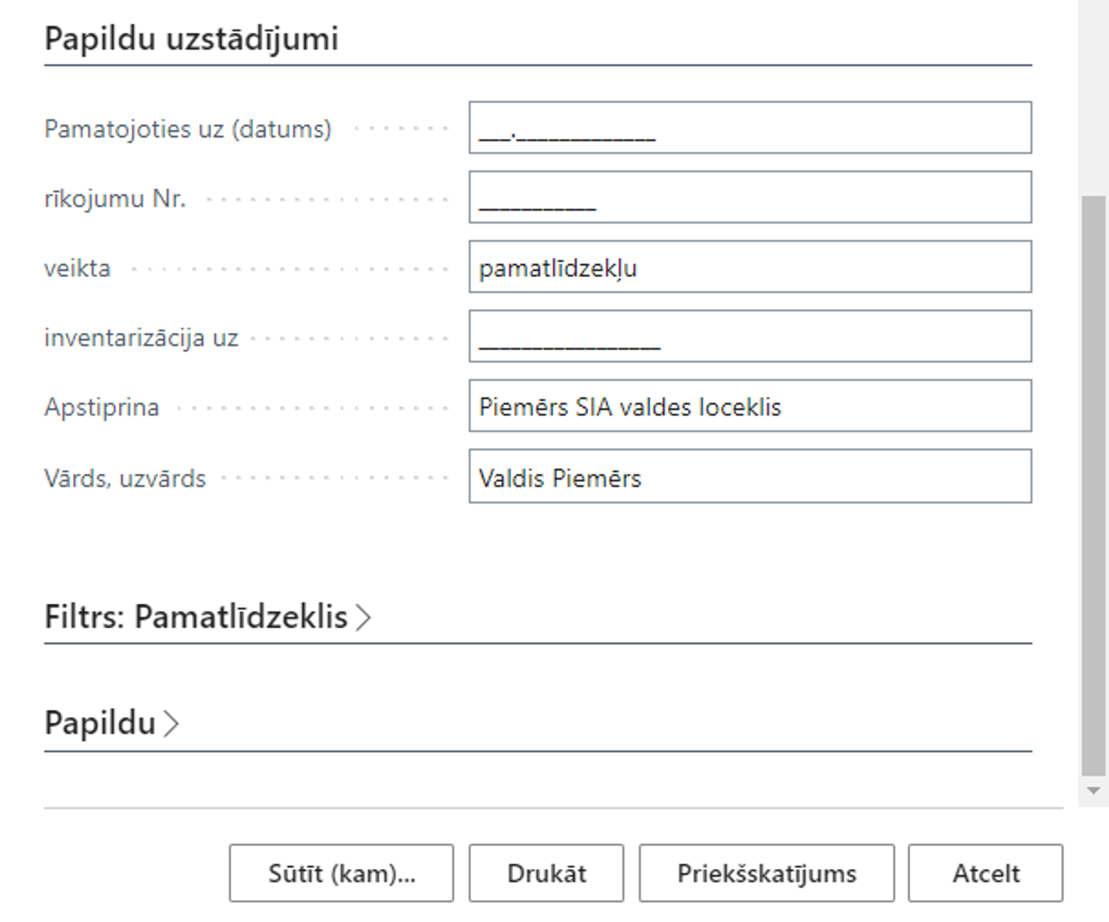Open the Priekšskatījums preview

[766, 874]
